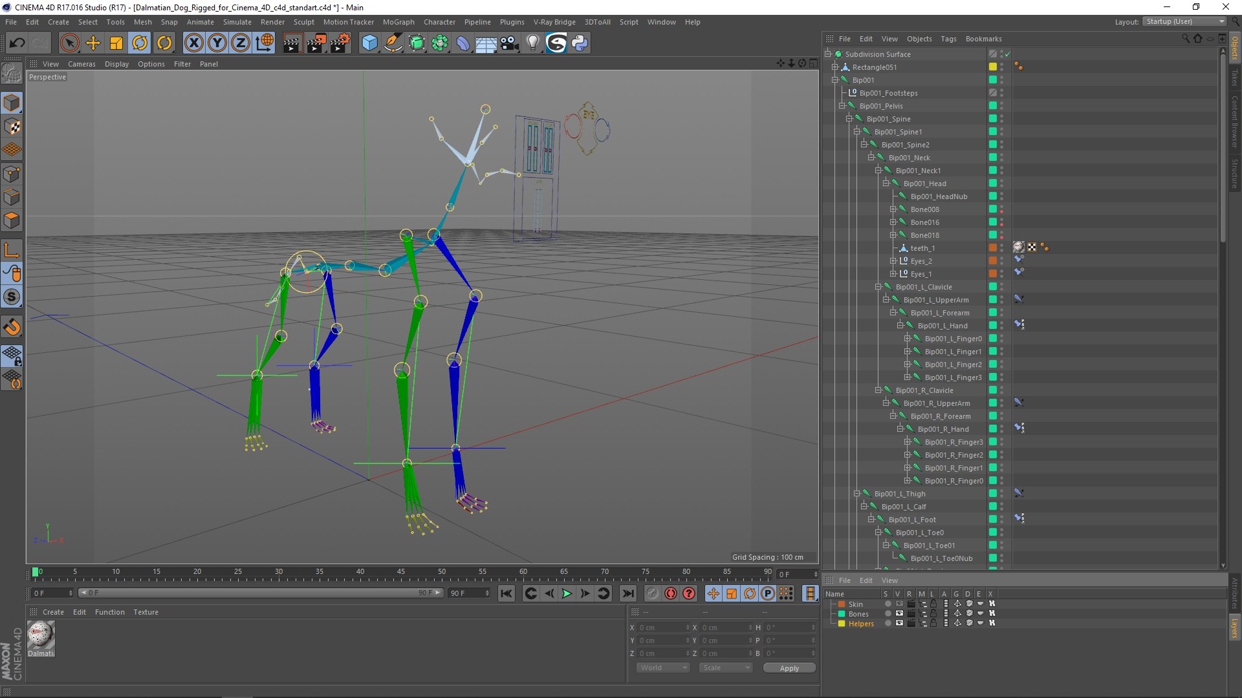Click the Undo arrow icon
The height and width of the screenshot is (698, 1242).
point(17,43)
